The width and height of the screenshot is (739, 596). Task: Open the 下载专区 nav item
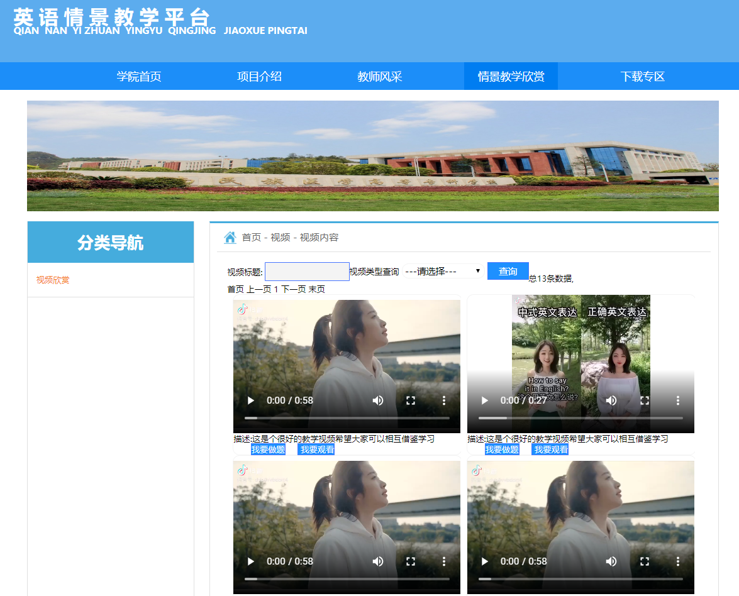[642, 76]
